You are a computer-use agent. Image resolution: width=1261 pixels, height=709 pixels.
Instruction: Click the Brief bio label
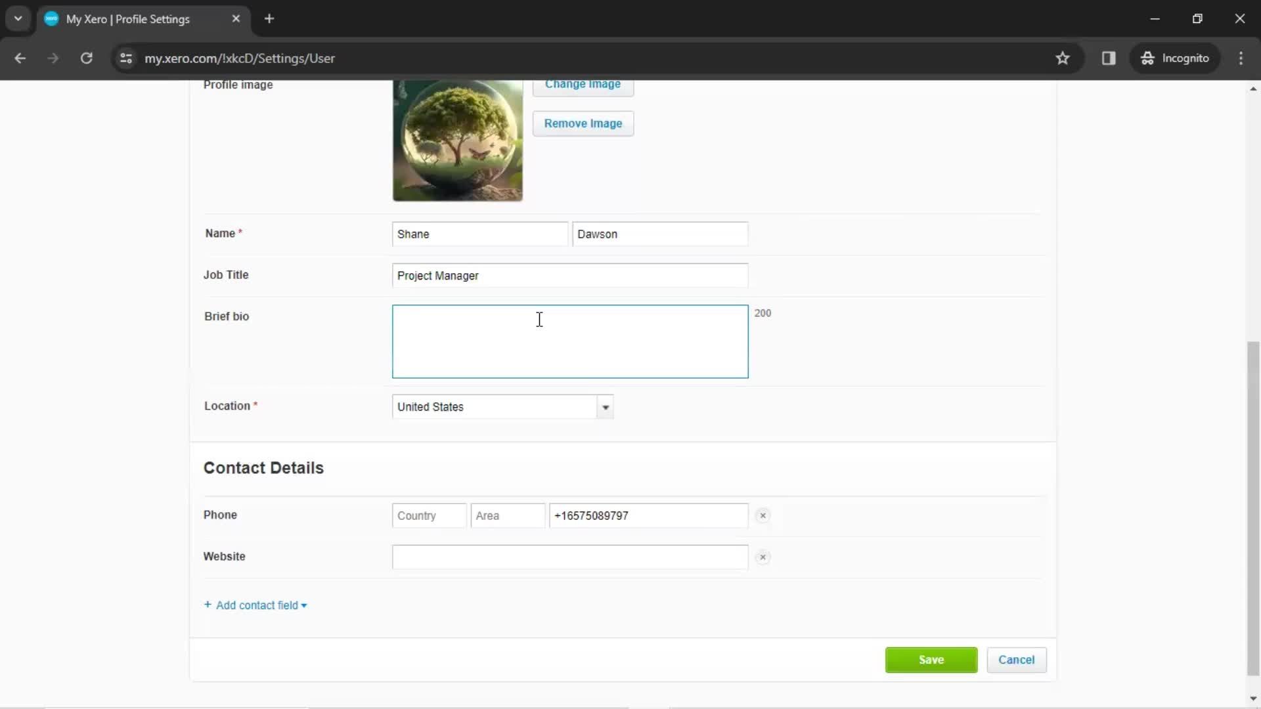click(227, 316)
